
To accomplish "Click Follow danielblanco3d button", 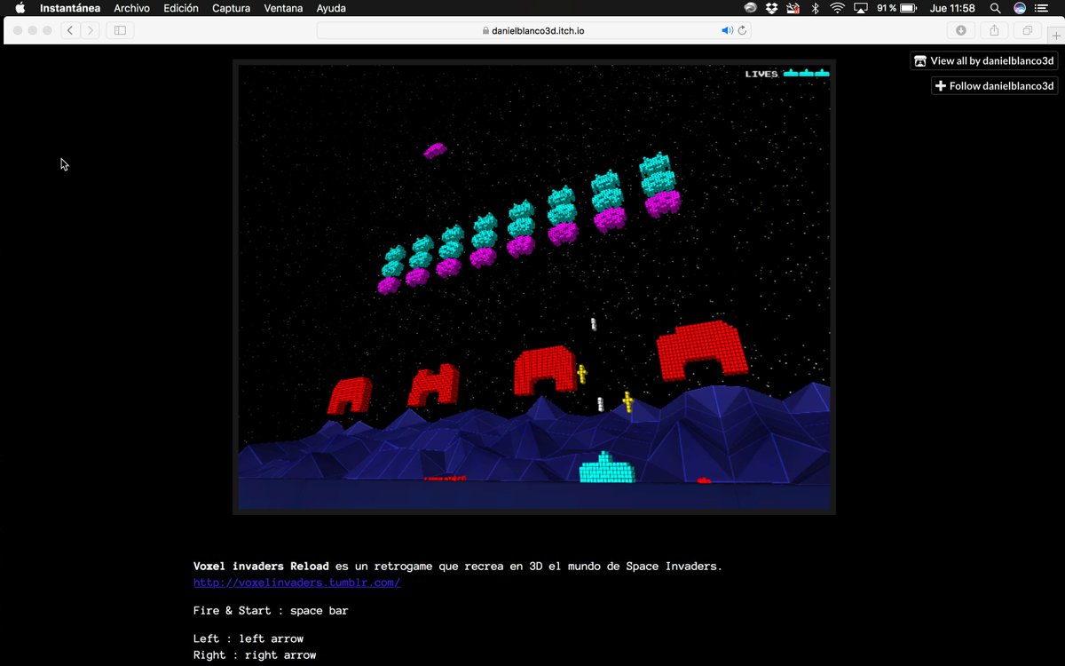I will tap(994, 85).
